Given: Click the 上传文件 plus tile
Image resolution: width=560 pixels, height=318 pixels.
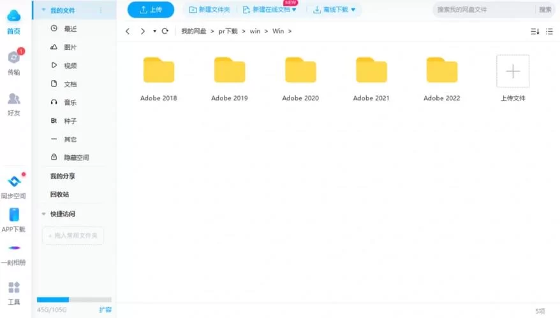Looking at the screenshot, I should 513,71.
